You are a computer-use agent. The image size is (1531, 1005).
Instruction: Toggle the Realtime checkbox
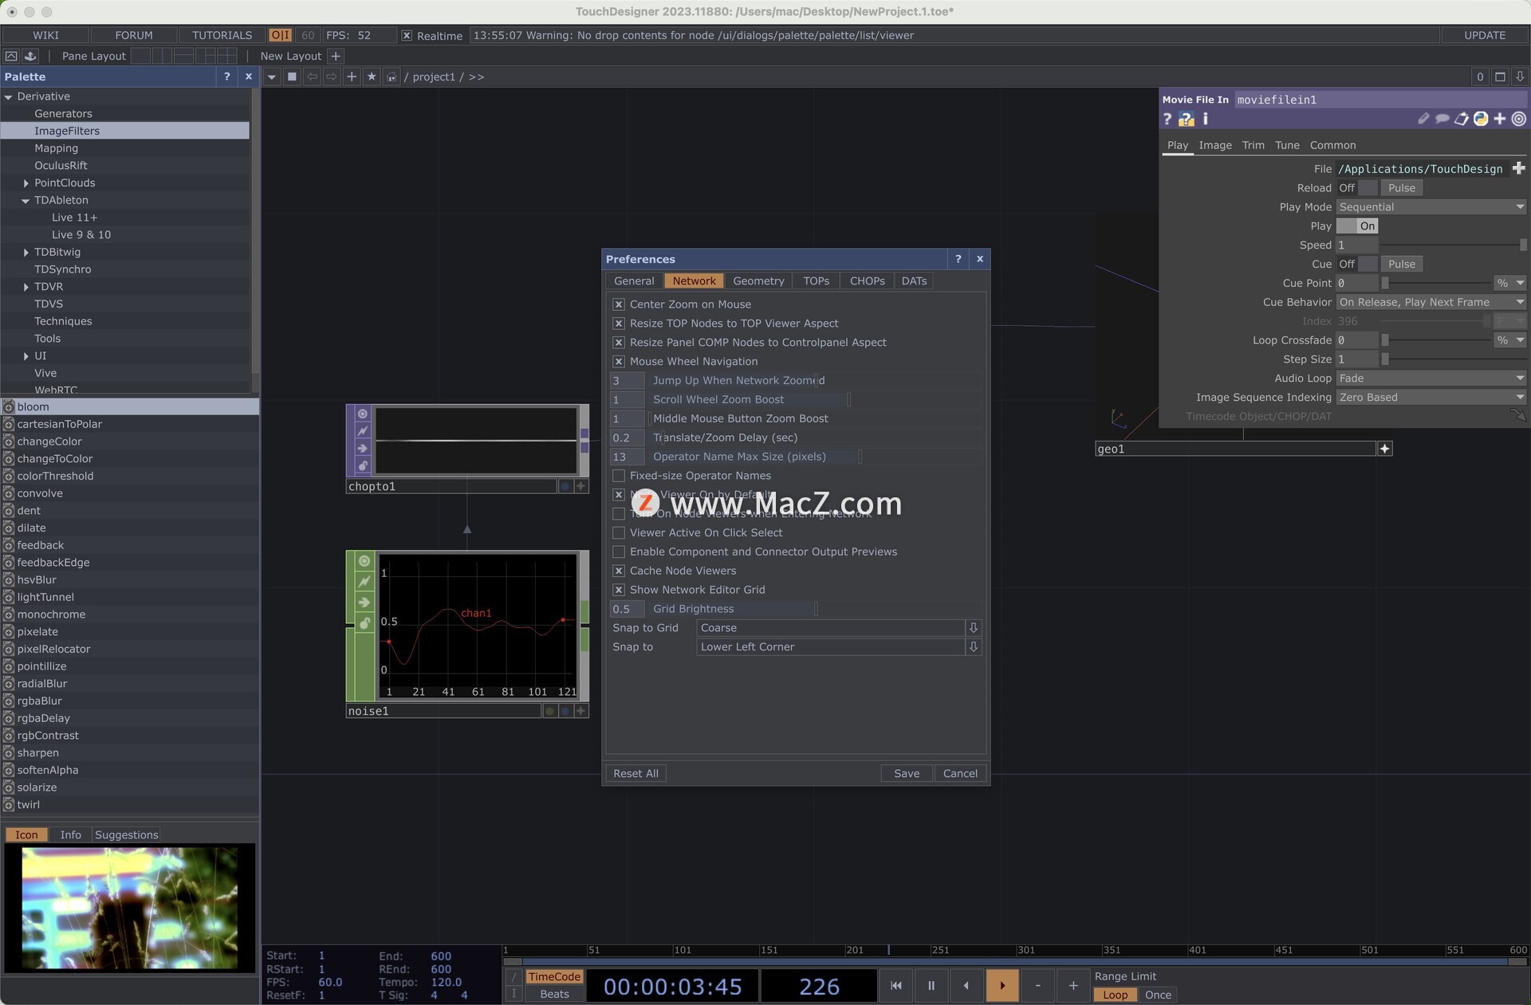coord(407,36)
